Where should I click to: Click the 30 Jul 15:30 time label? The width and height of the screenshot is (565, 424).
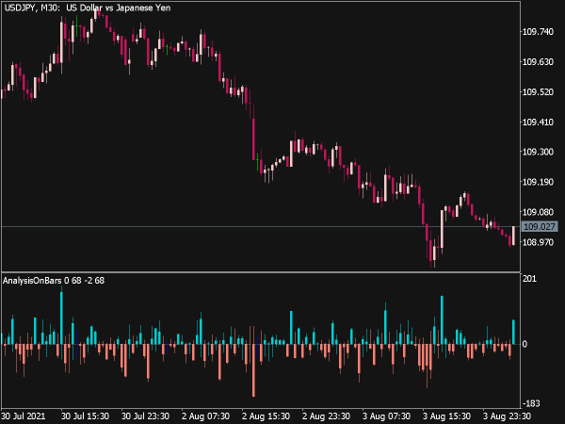pos(85,416)
